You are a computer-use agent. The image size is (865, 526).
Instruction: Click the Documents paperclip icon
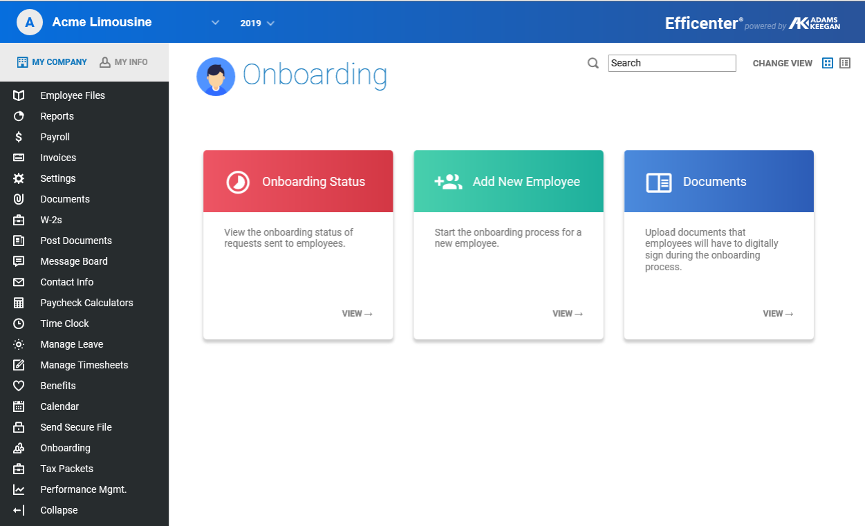(19, 199)
